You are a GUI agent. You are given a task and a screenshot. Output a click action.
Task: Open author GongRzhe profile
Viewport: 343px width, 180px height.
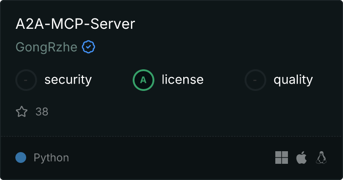click(46, 47)
